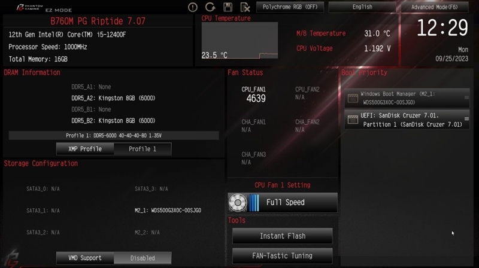Open the English language selector
The image size is (479, 268).
tap(362, 7)
